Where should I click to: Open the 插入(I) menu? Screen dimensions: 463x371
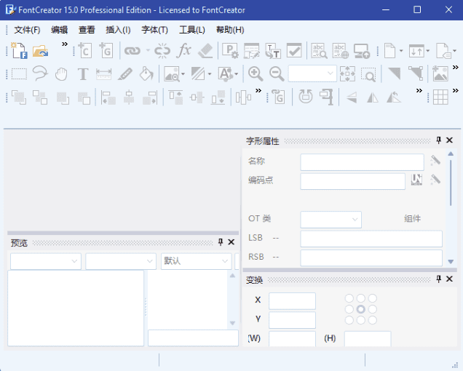118,30
